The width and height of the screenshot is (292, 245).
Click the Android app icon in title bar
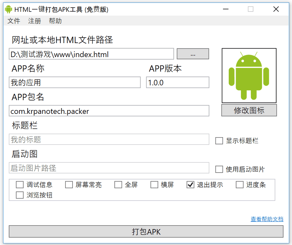click(8, 9)
